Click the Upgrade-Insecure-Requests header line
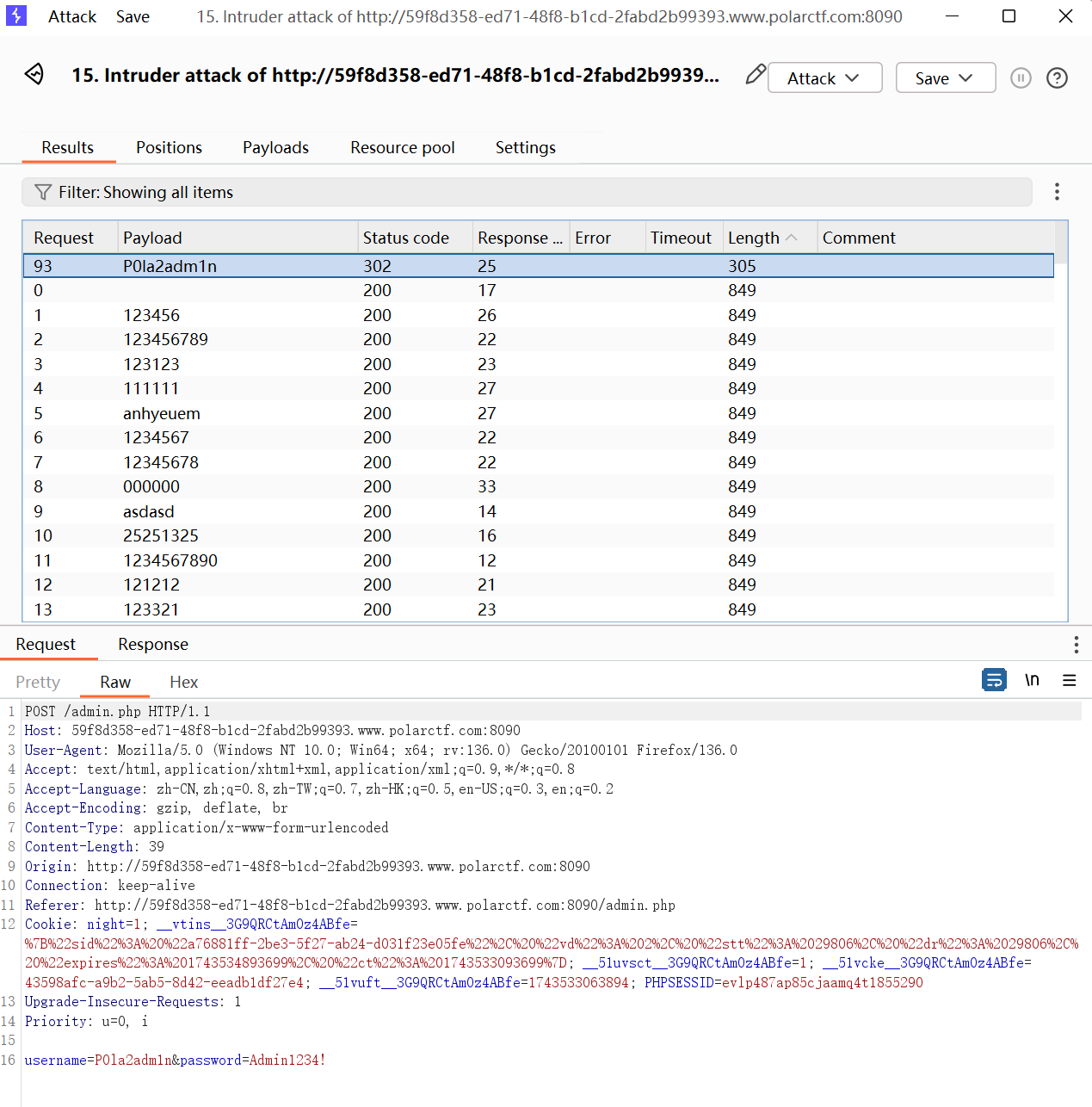 (133, 1001)
